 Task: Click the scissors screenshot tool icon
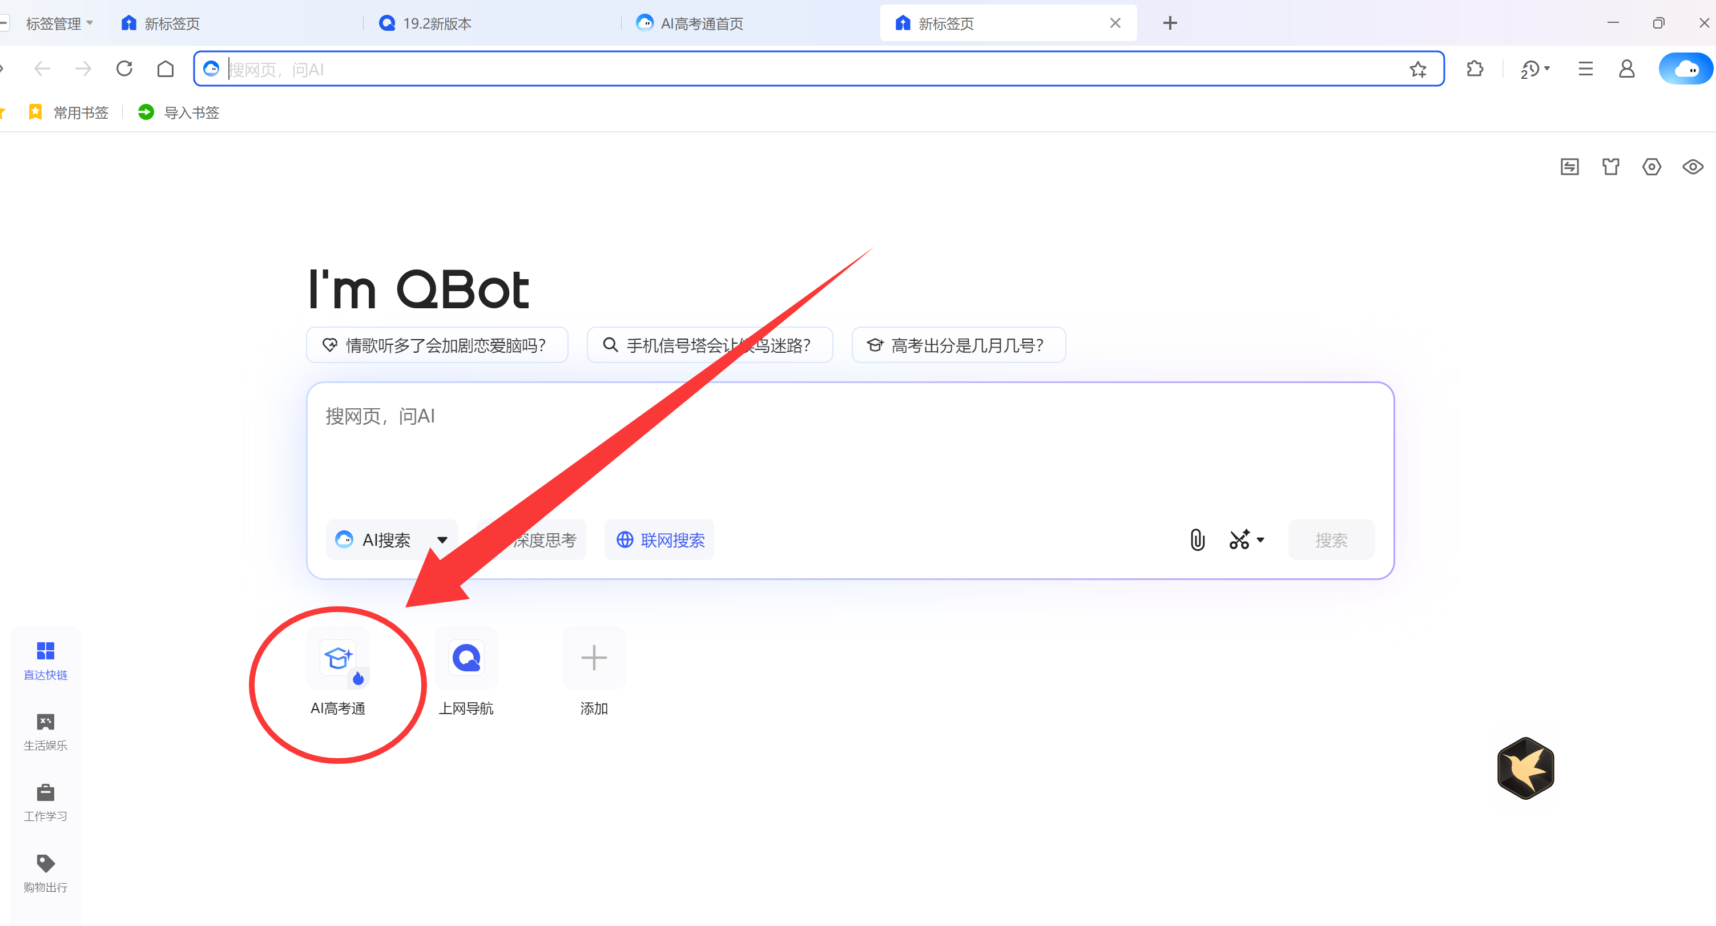tap(1239, 540)
